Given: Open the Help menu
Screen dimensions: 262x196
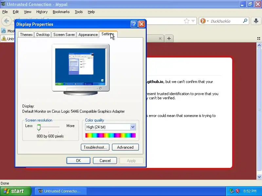Looking at the screenshot, I should pyautogui.click(x=91, y=12).
